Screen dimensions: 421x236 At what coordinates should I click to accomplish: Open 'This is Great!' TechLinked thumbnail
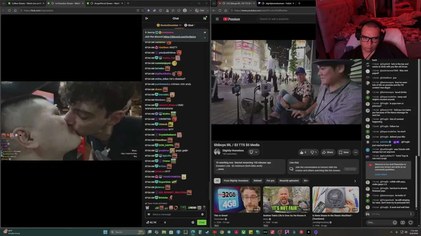coord(237,199)
